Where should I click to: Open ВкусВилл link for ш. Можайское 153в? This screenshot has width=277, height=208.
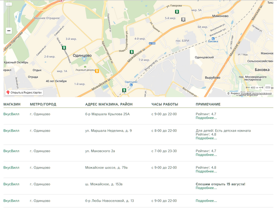[11, 184]
